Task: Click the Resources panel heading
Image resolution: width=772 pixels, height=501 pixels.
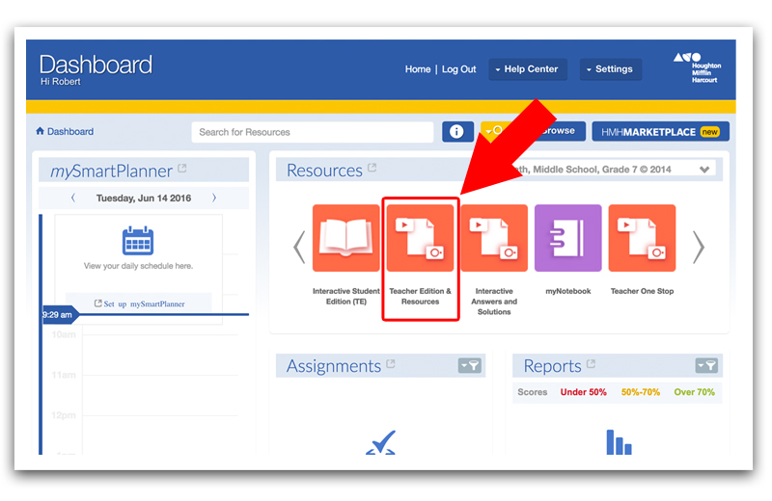Action: point(324,171)
